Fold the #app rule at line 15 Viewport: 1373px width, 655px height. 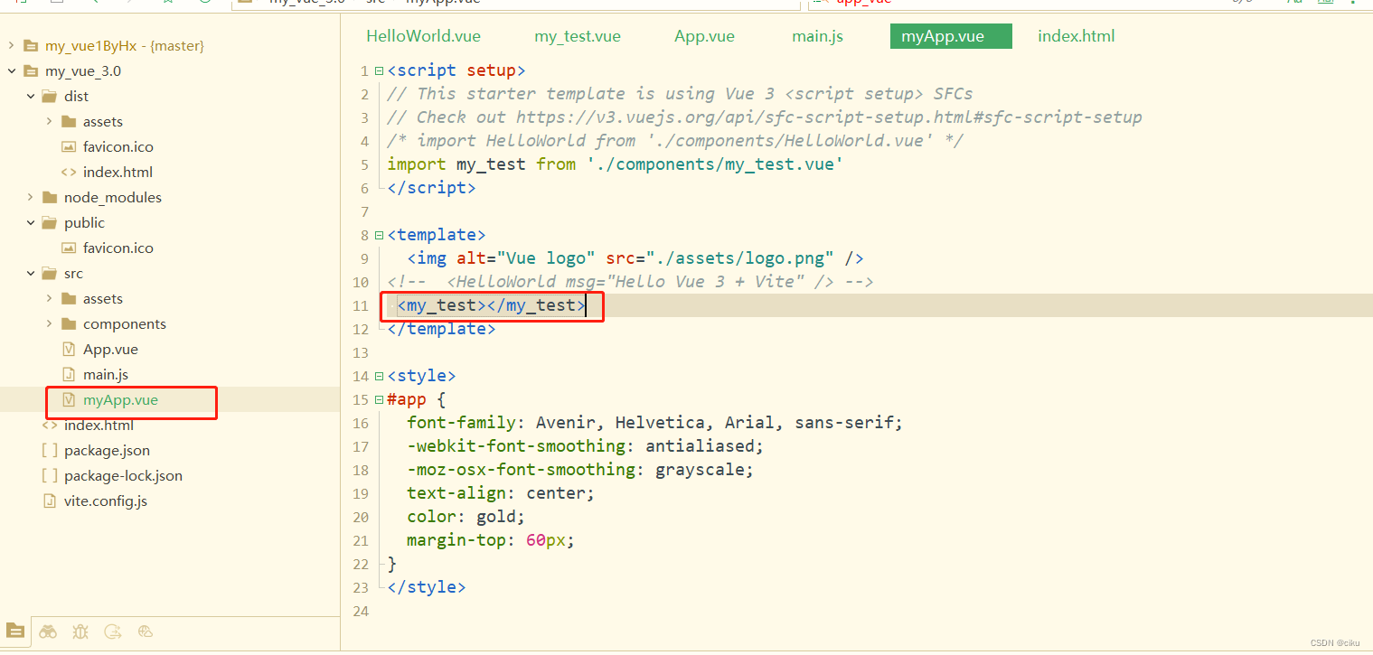(379, 399)
